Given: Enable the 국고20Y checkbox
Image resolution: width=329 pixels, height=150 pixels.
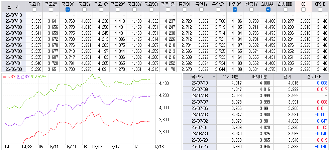Looking at the screenshot, I should 118,9.
